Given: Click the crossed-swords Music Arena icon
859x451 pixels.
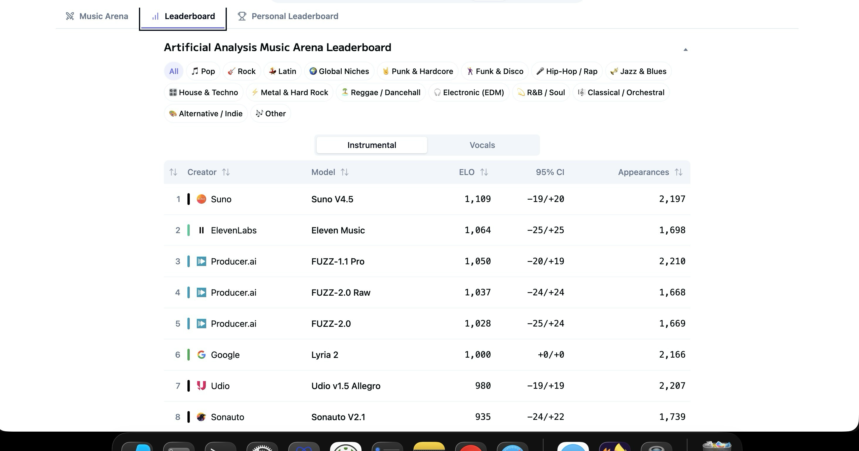Looking at the screenshot, I should pyautogui.click(x=70, y=16).
